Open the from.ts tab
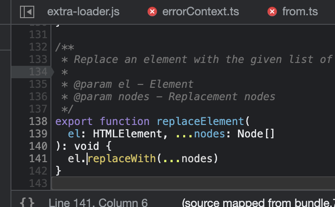This screenshot has height=207, width=335. pyautogui.click(x=300, y=11)
